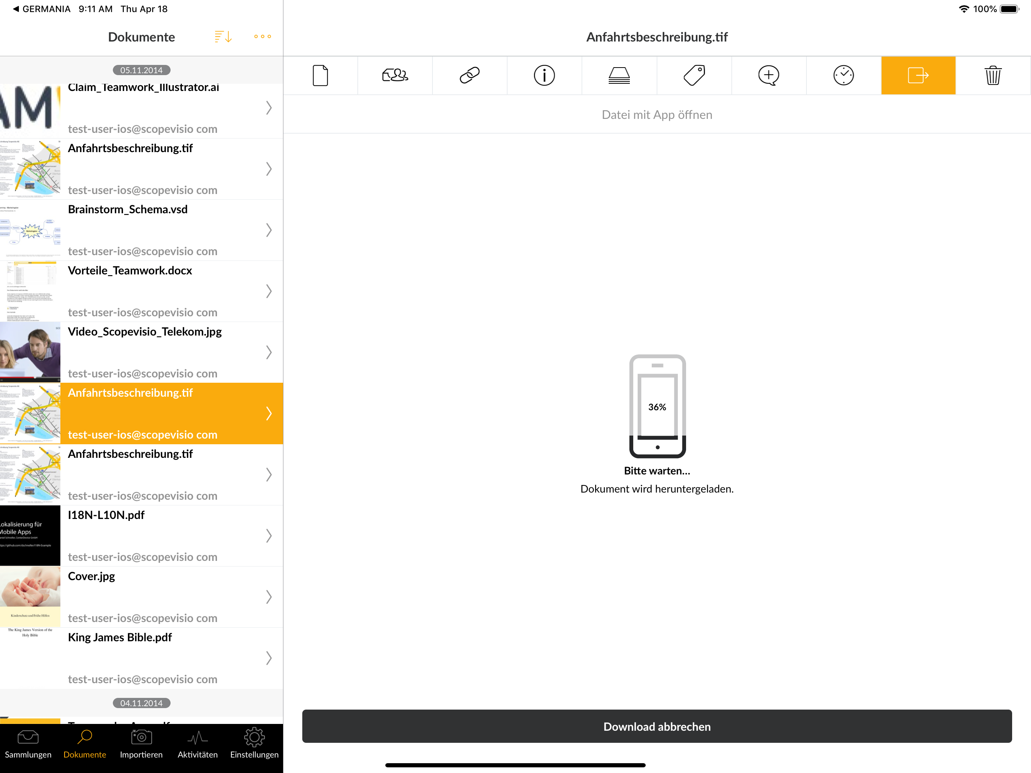The width and height of the screenshot is (1031, 773).
Task: Tap Download abbrechen button
Action: pos(657,726)
